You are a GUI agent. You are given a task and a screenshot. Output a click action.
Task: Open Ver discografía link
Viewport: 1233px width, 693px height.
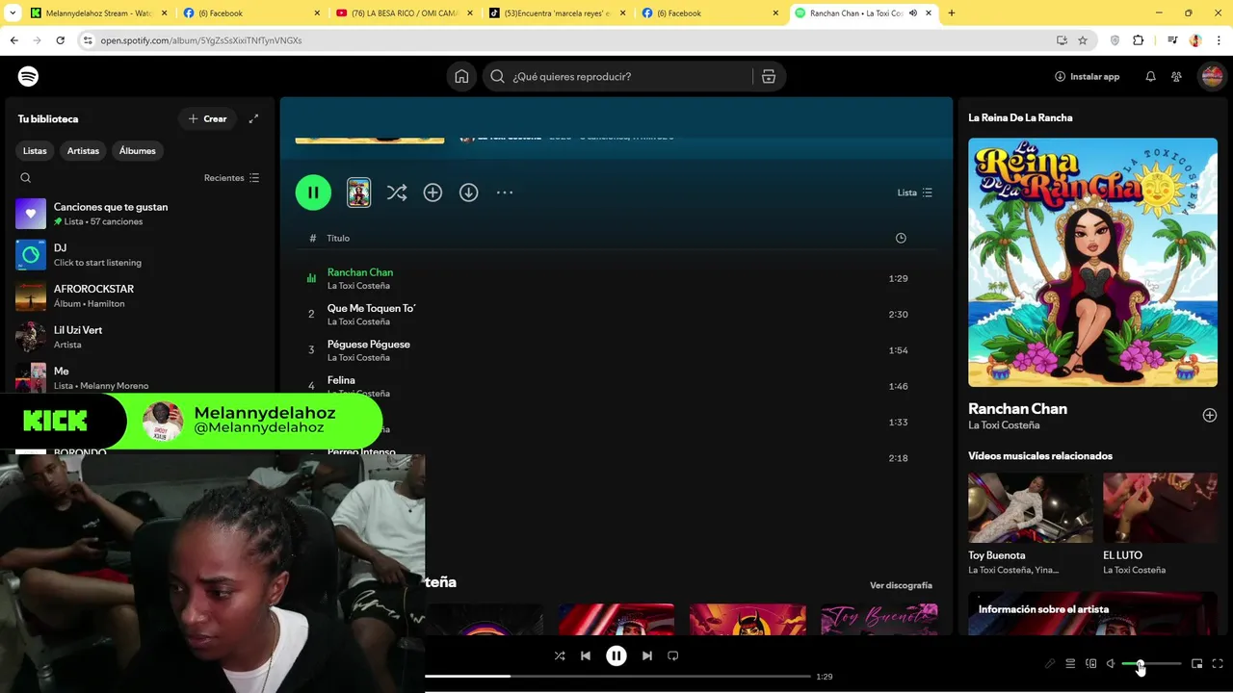901,585
